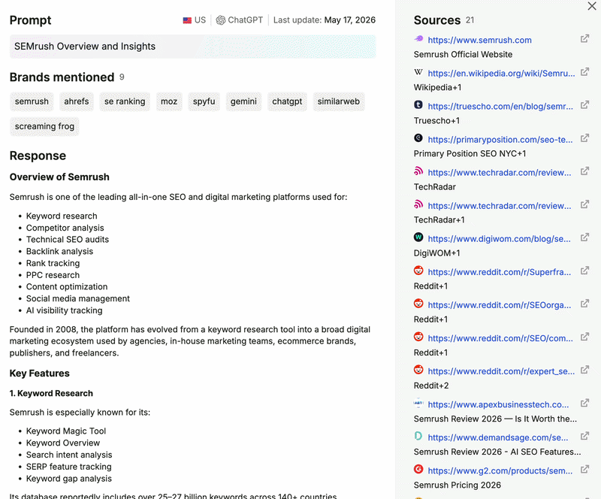Click the Last update date May 17, 2026
Image resolution: width=601 pixels, height=499 pixels.
350,20
